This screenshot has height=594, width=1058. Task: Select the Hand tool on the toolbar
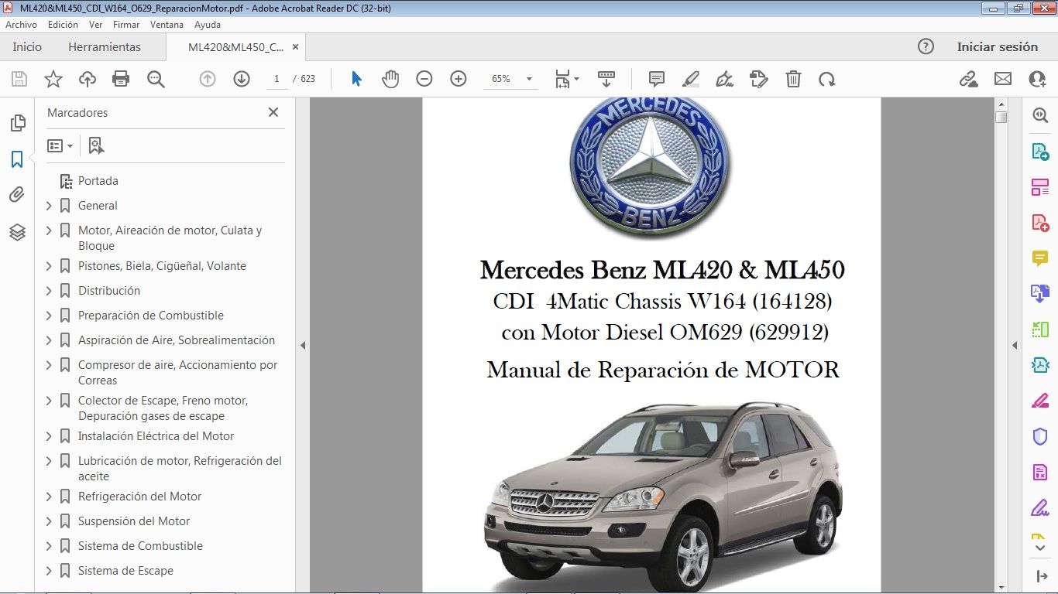(x=390, y=78)
